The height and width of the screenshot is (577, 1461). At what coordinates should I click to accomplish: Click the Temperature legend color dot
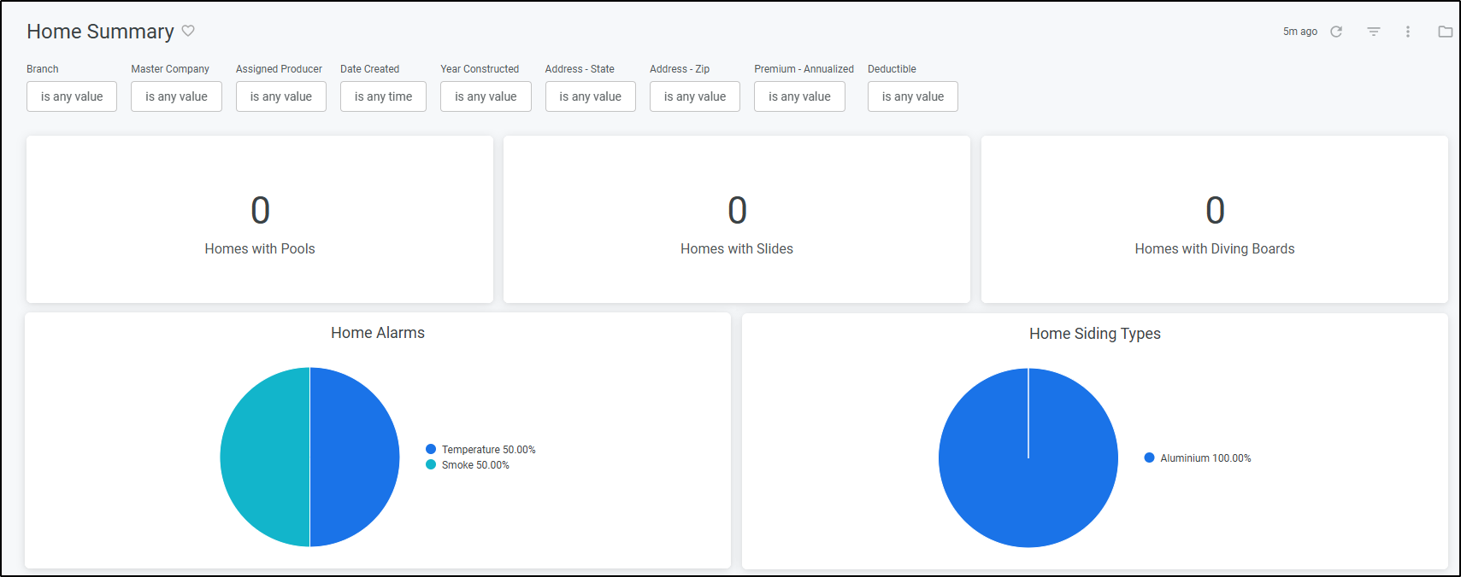[x=431, y=449]
